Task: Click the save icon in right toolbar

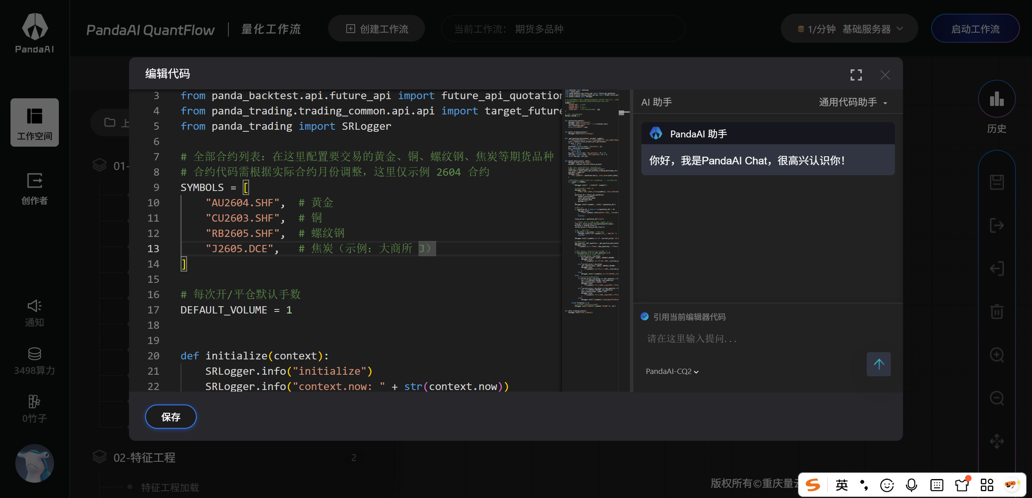Action: click(997, 182)
